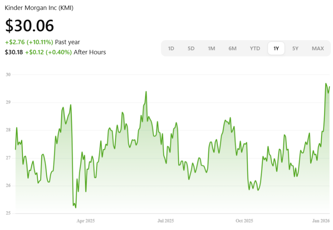Click the Oct 2025 axis label
The width and height of the screenshot is (333, 230).
pyautogui.click(x=244, y=221)
